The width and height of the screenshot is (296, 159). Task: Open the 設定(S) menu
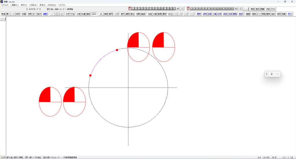(42, 5)
